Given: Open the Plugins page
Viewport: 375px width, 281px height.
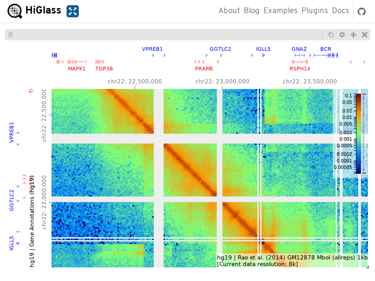Looking at the screenshot, I should click(315, 10).
